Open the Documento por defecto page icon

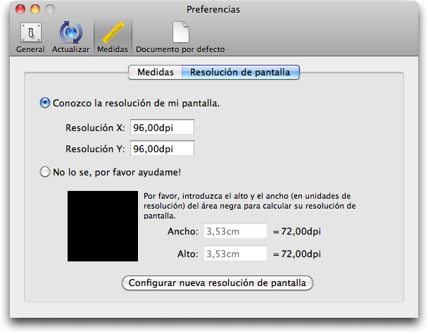coord(181,32)
